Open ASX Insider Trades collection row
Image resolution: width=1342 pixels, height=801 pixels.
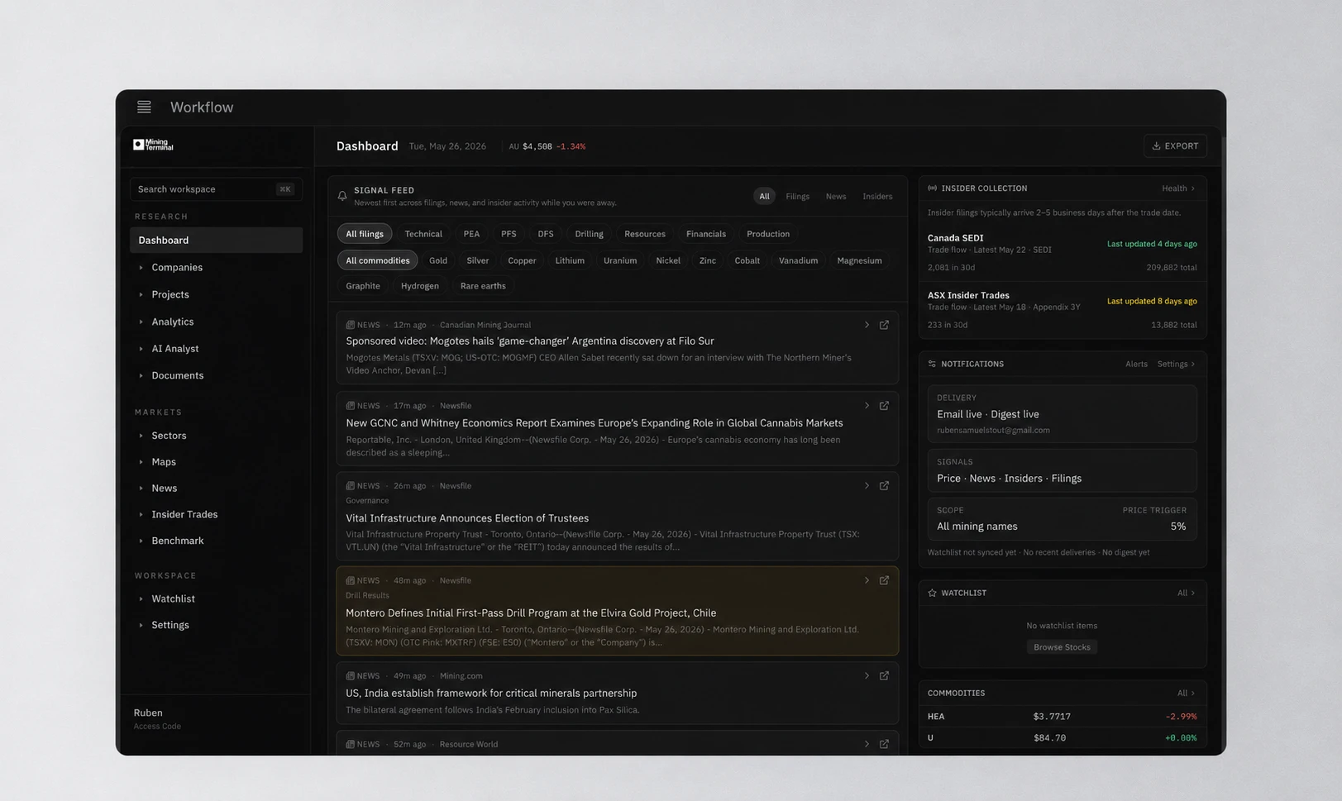[1063, 310]
